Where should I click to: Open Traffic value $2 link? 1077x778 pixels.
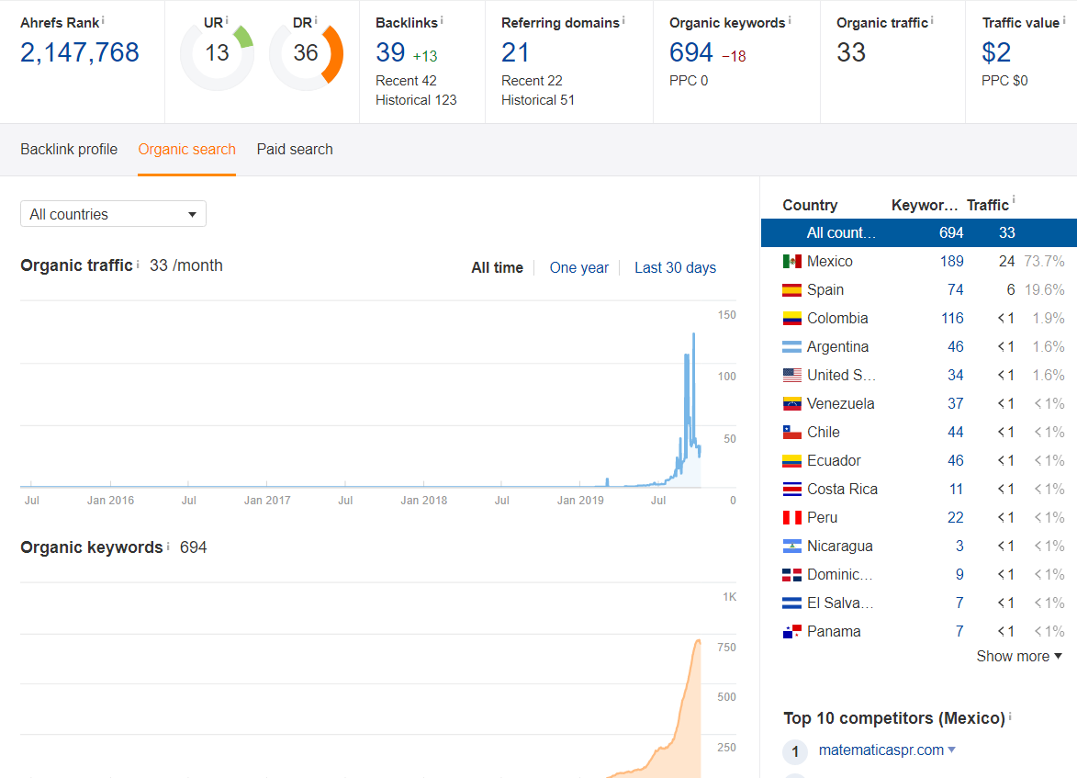coord(996,52)
